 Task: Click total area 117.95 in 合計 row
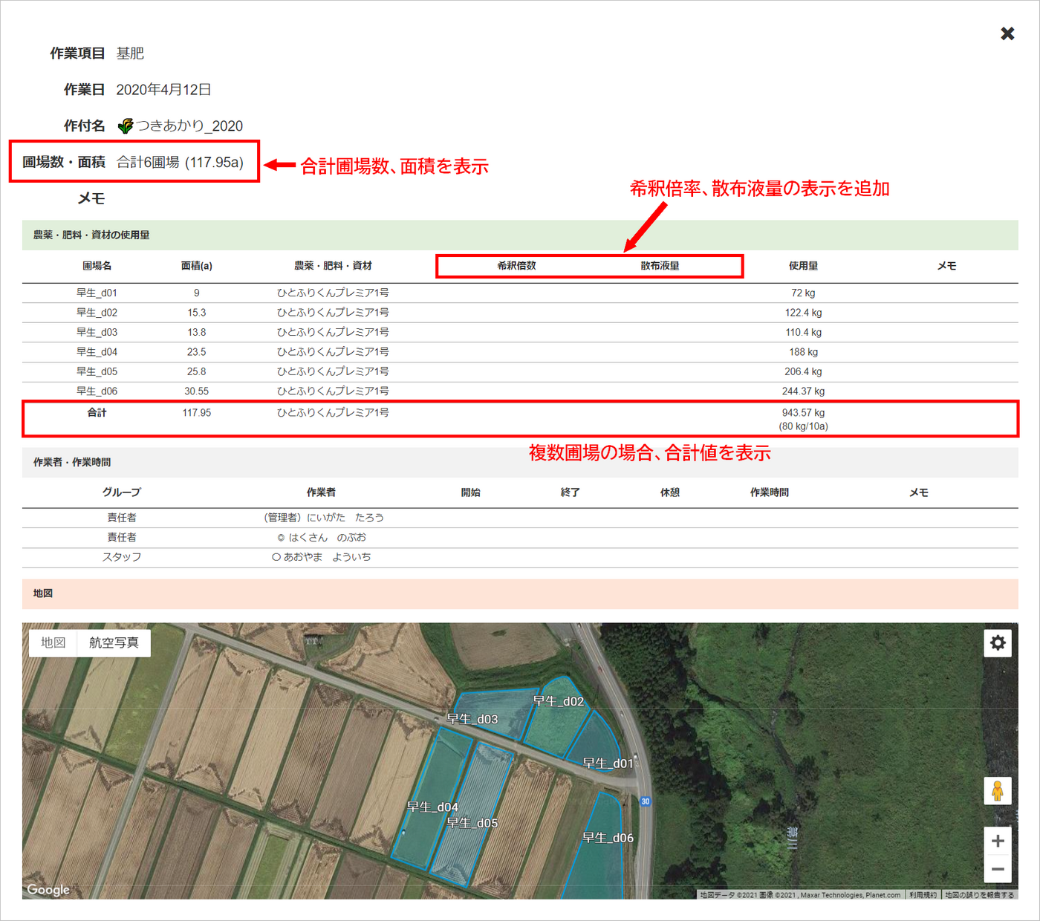pyautogui.click(x=197, y=412)
